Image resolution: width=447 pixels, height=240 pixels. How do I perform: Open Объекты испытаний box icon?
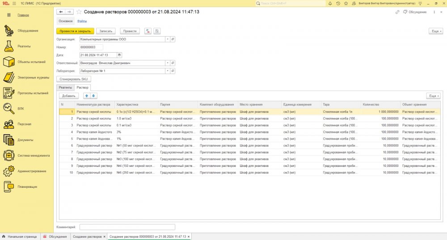tap(8, 62)
